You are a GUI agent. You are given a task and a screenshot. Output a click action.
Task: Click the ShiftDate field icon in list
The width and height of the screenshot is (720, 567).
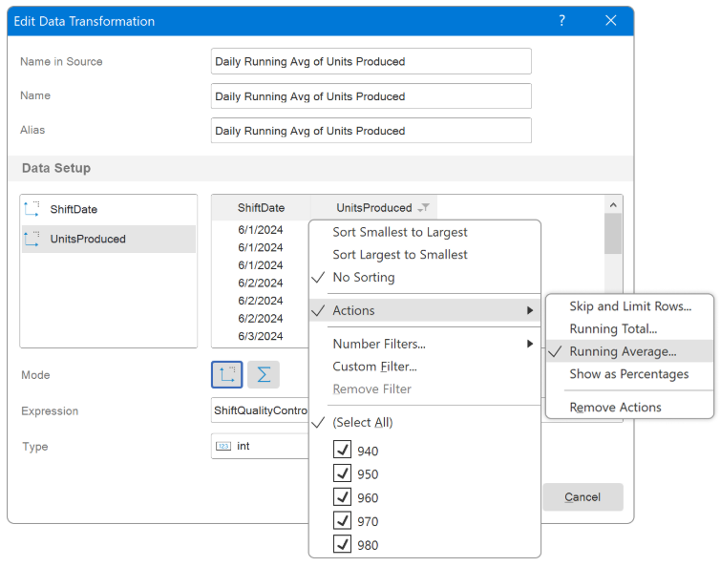(32, 209)
